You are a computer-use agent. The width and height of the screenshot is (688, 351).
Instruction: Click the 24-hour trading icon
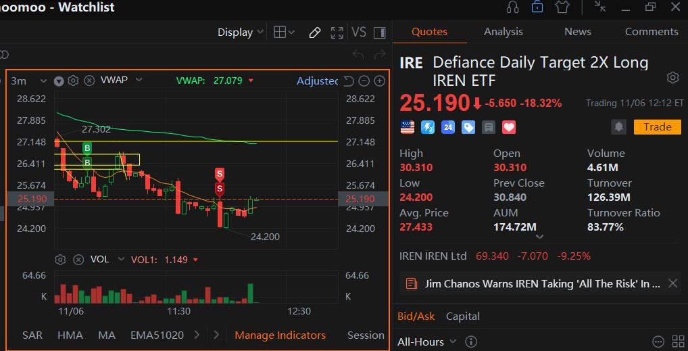tap(448, 127)
